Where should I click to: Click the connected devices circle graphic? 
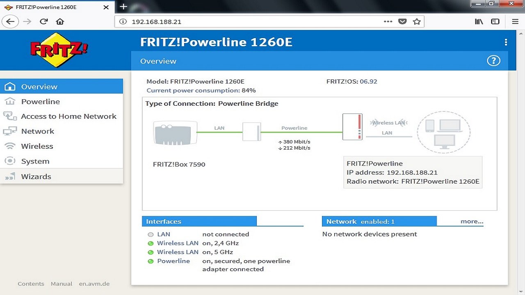444,132
